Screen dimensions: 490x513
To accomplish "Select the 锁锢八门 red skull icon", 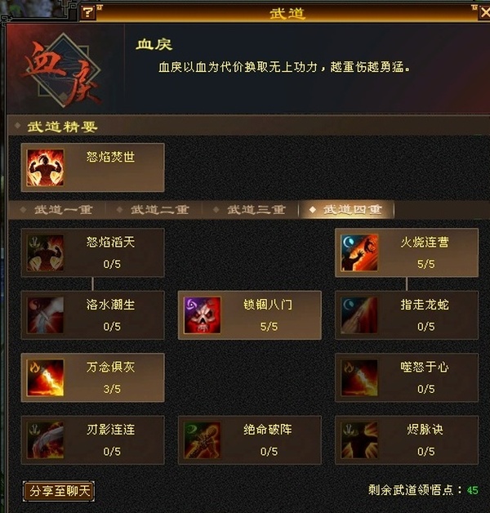I will tap(203, 315).
